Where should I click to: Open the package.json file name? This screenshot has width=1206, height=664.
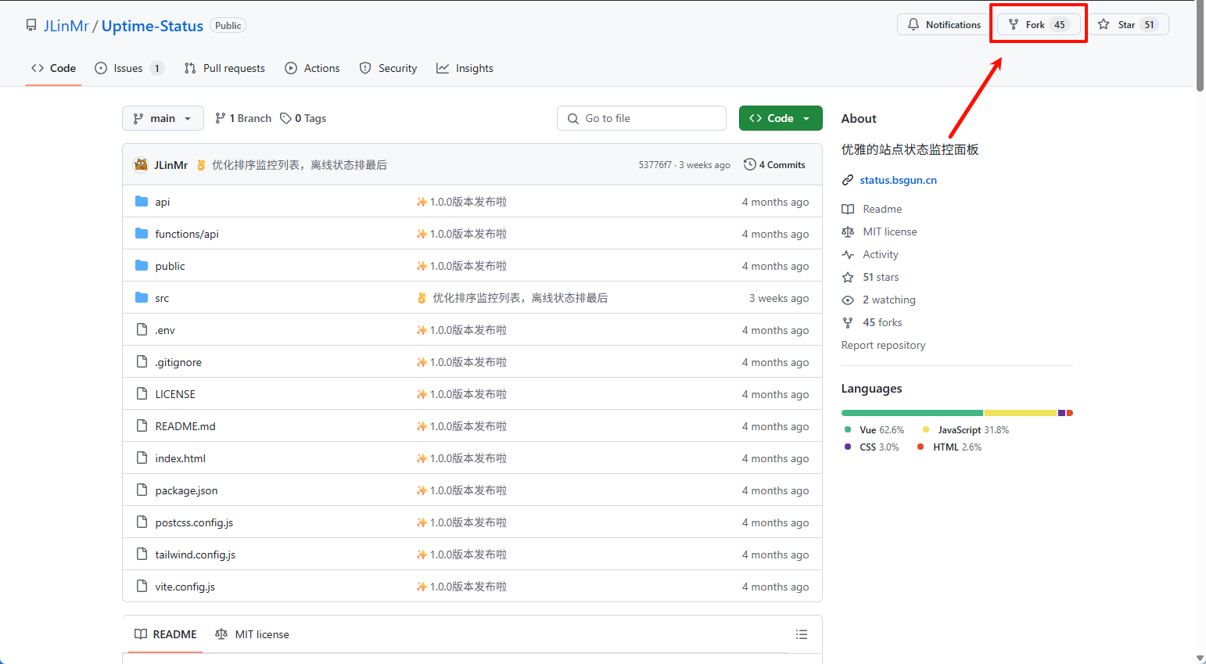186,490
